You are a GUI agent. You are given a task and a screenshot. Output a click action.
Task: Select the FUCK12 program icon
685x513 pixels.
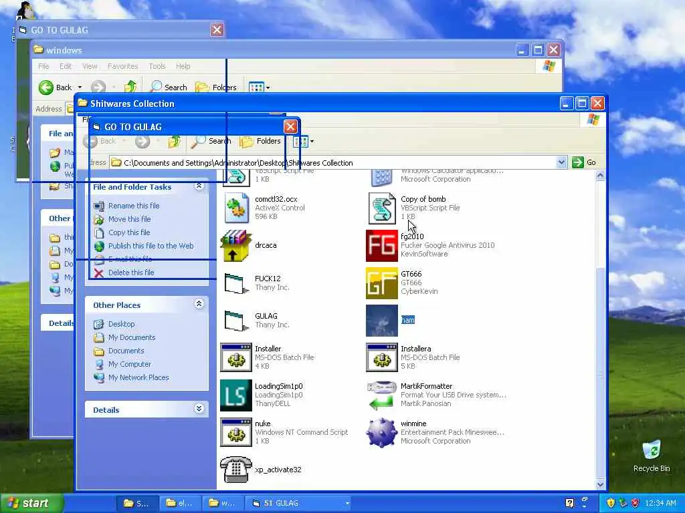coord(236,283)
